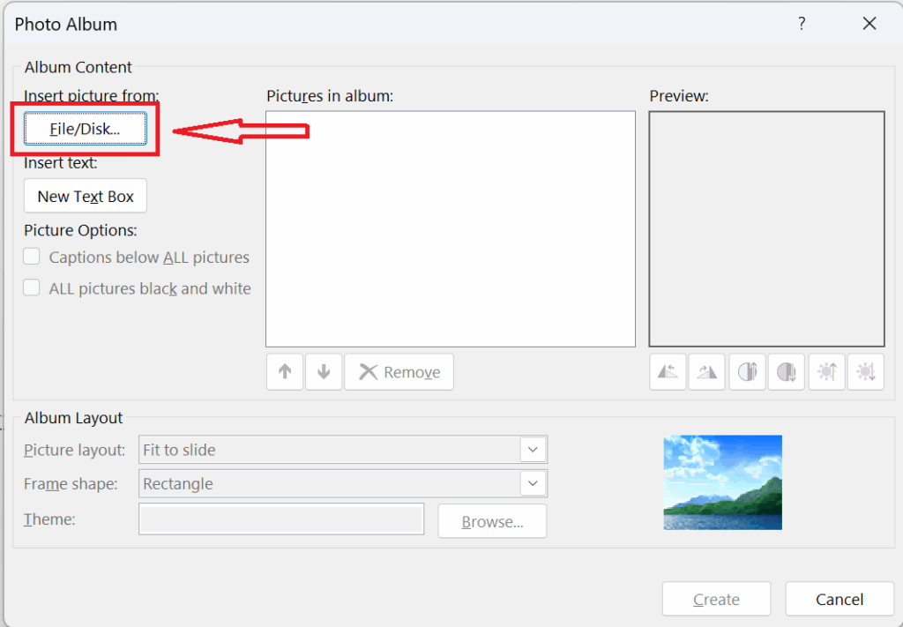
Task: Click the New Text Box button
Action: pyautogui.click(x=85, y=196)
